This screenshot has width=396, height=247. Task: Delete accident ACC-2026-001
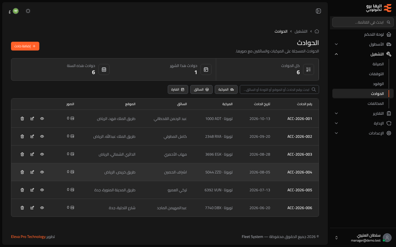tap(22, 119)
